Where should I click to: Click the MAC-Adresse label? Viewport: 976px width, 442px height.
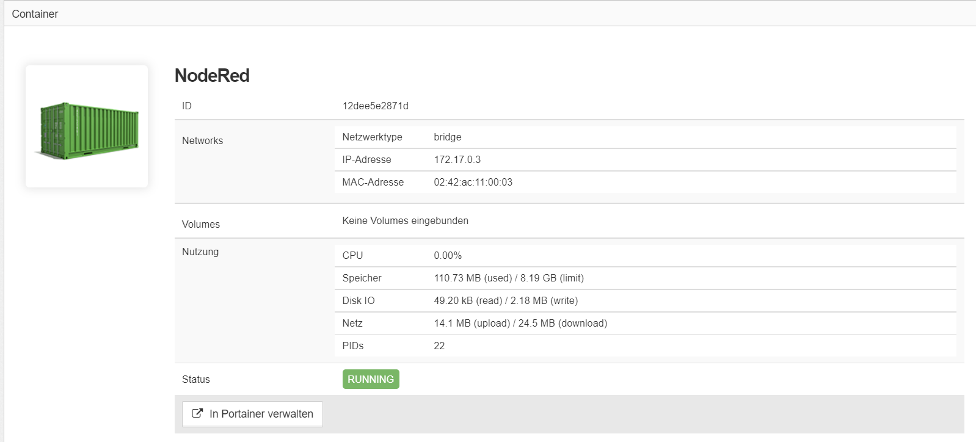pos(373,183)
